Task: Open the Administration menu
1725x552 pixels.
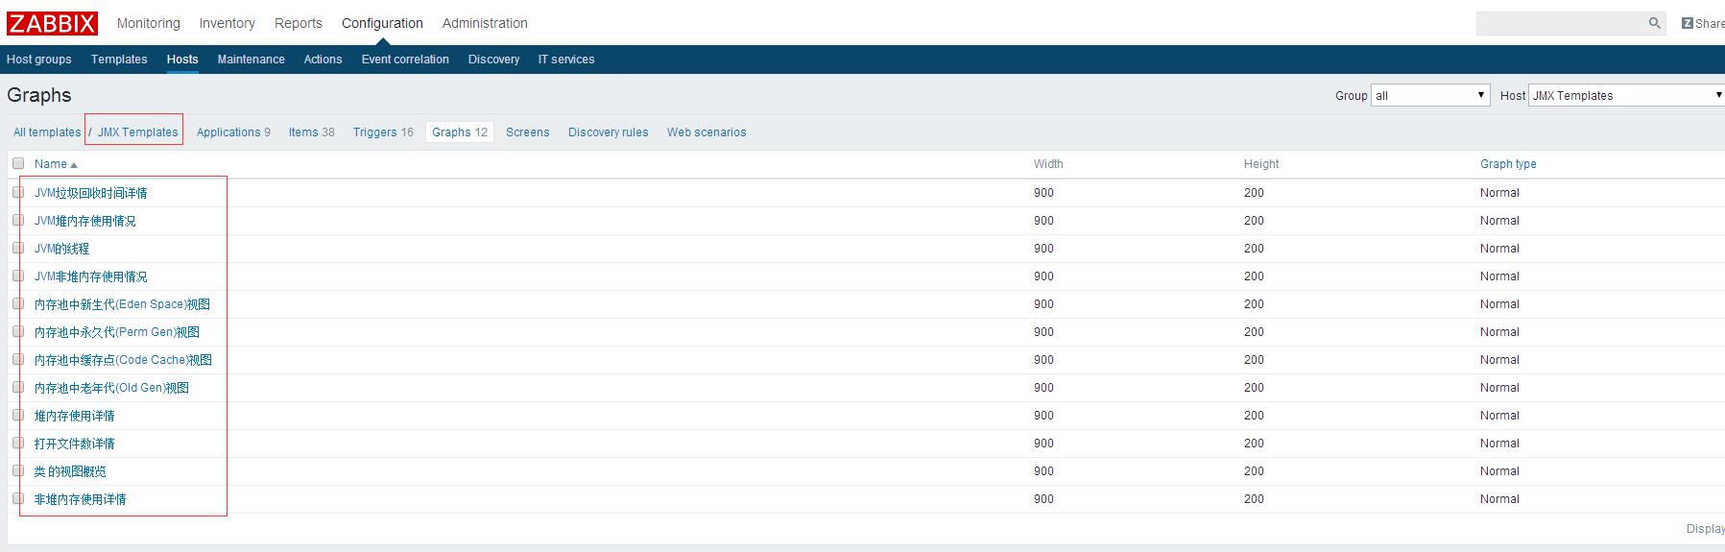Action: [x=485, y=23]
